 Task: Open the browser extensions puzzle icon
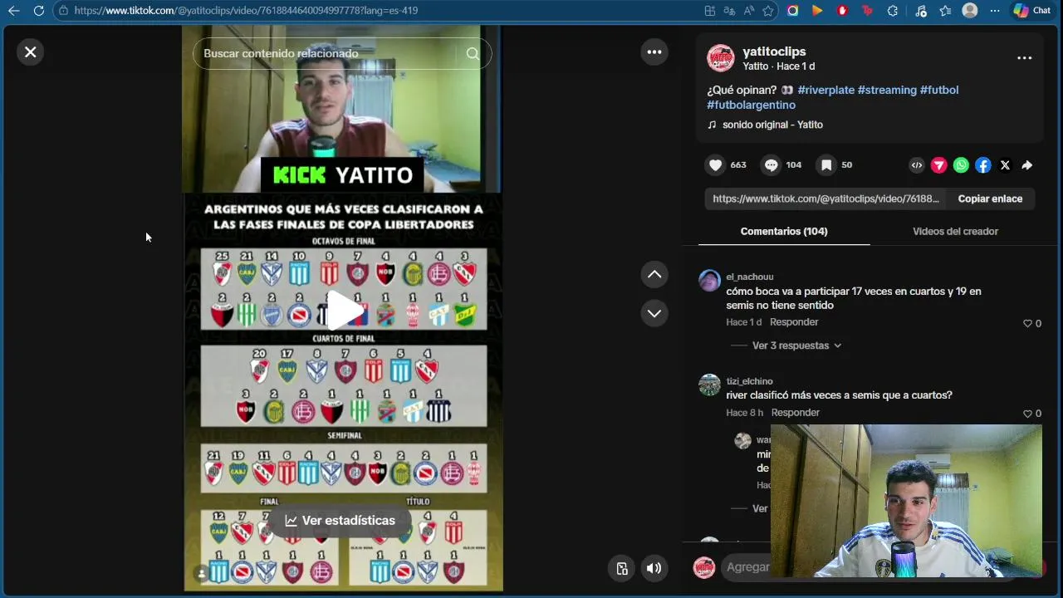[893, 11]
